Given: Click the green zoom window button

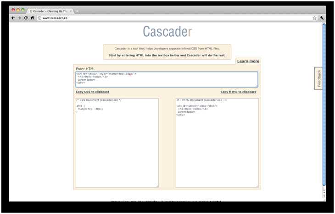Looking at the screenshot, I should click(x=22, y=10).
